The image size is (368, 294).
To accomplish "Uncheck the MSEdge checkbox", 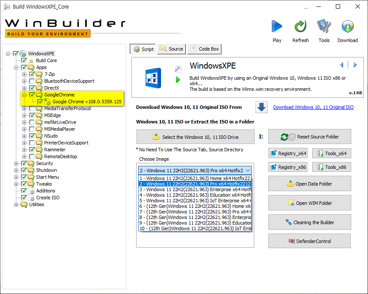I will tap(32, 115).
